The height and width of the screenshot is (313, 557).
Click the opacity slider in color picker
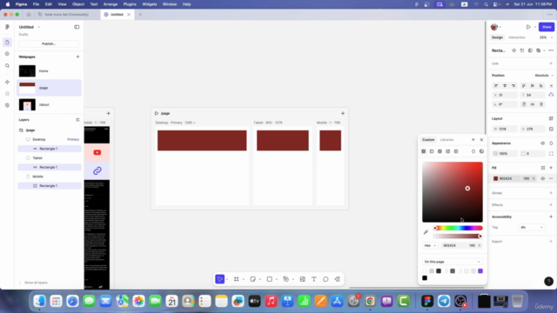(458, 236)
